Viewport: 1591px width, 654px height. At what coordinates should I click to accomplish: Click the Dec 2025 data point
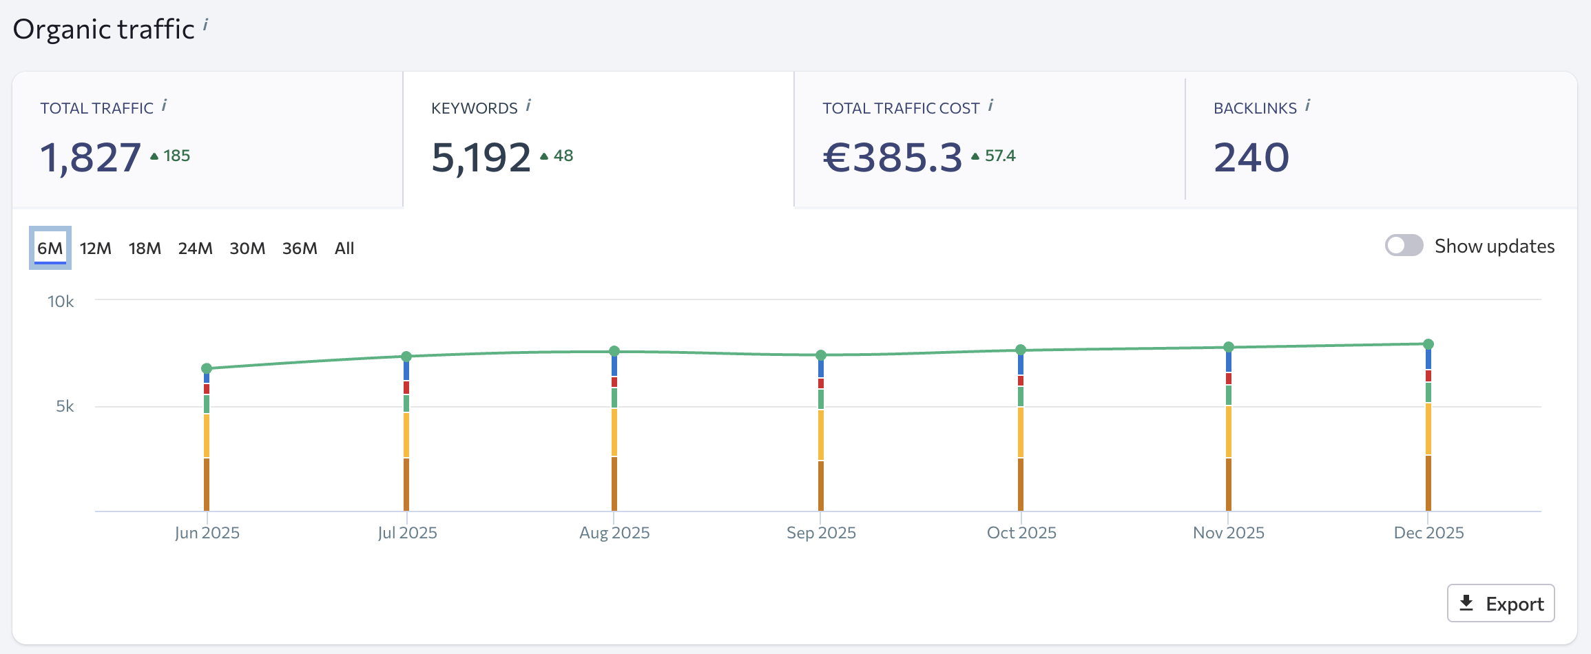pyautogui.click(x=1428, y=344)
